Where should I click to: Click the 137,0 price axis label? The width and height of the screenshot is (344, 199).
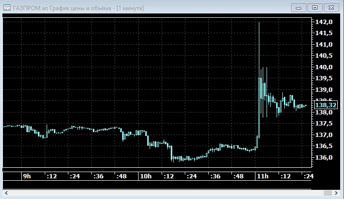click(323, 135)
